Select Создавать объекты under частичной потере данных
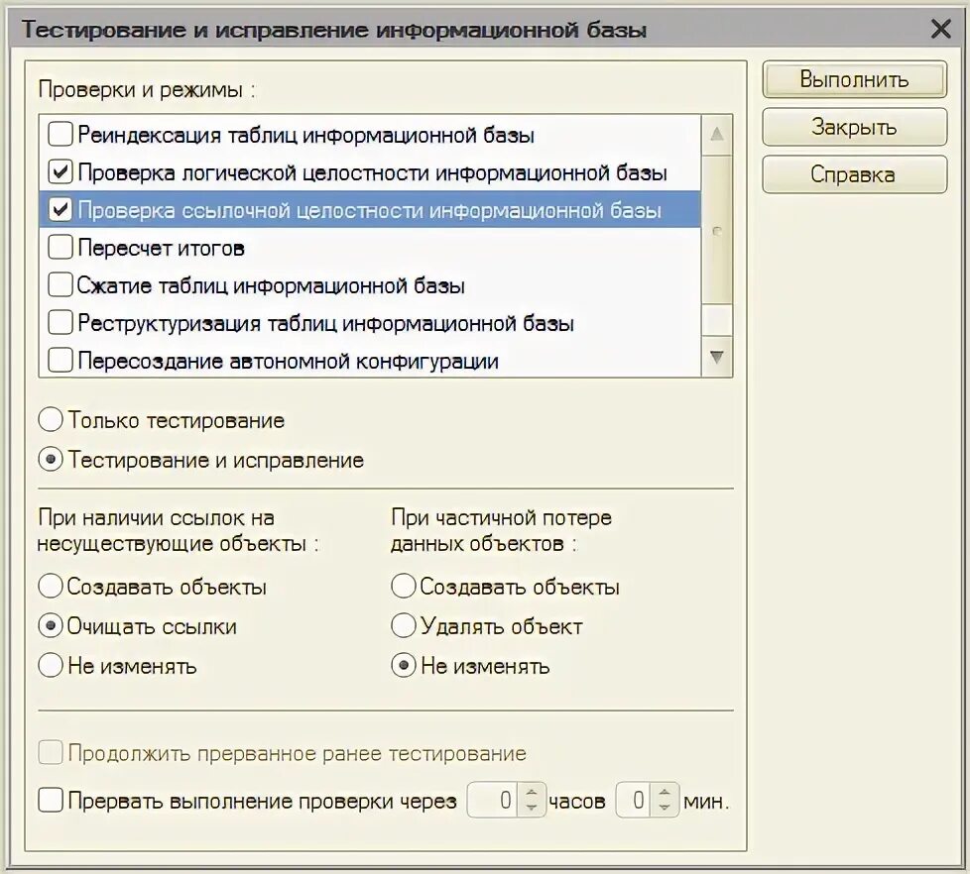The height and width of the screenshot is (874, 970). click(404, 586)
